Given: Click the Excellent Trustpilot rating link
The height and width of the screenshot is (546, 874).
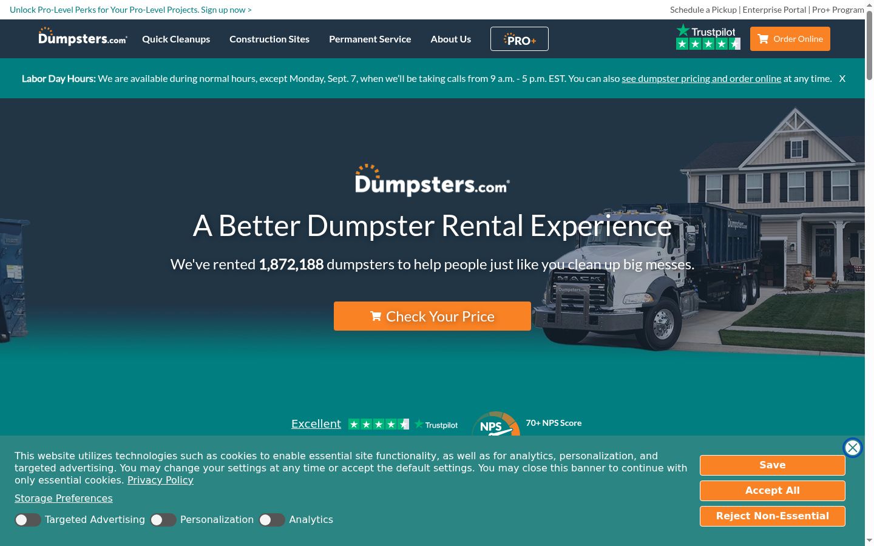Looking at the screenshot, I should click(x=316, y=424).
